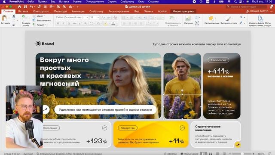Open the Apple menu

click(4, 2)
